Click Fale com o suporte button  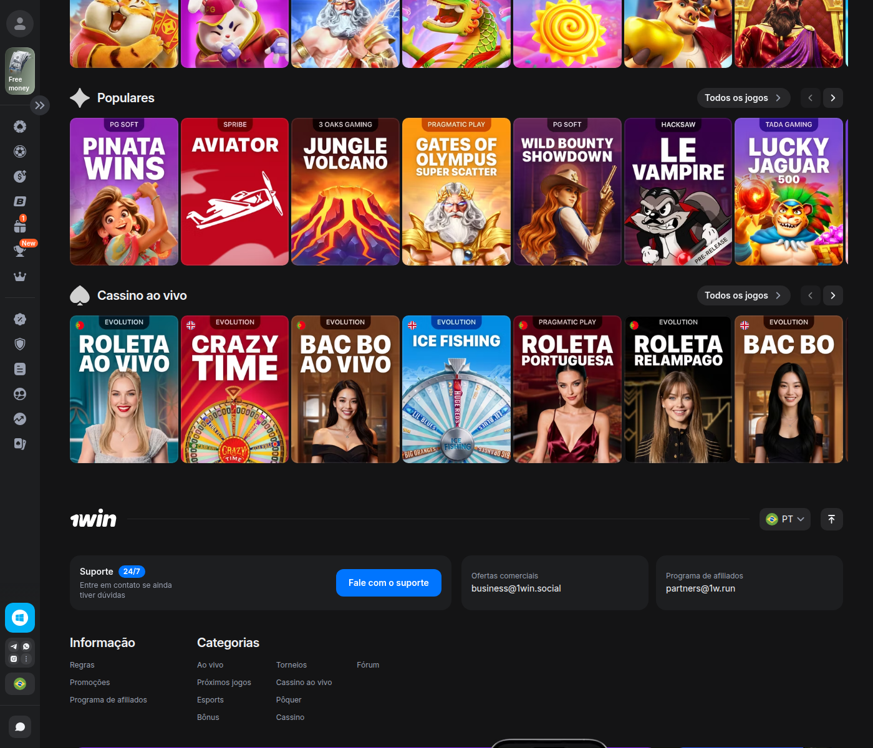388,583
